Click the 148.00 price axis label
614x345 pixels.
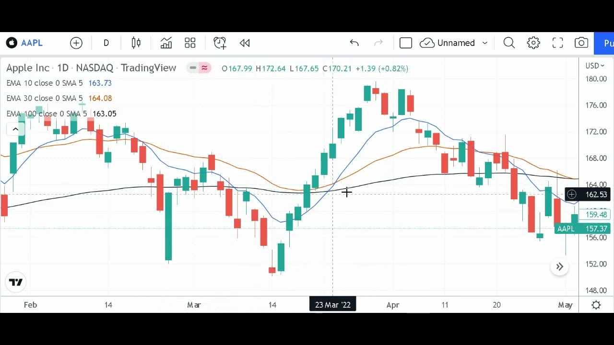click(596, 290)
